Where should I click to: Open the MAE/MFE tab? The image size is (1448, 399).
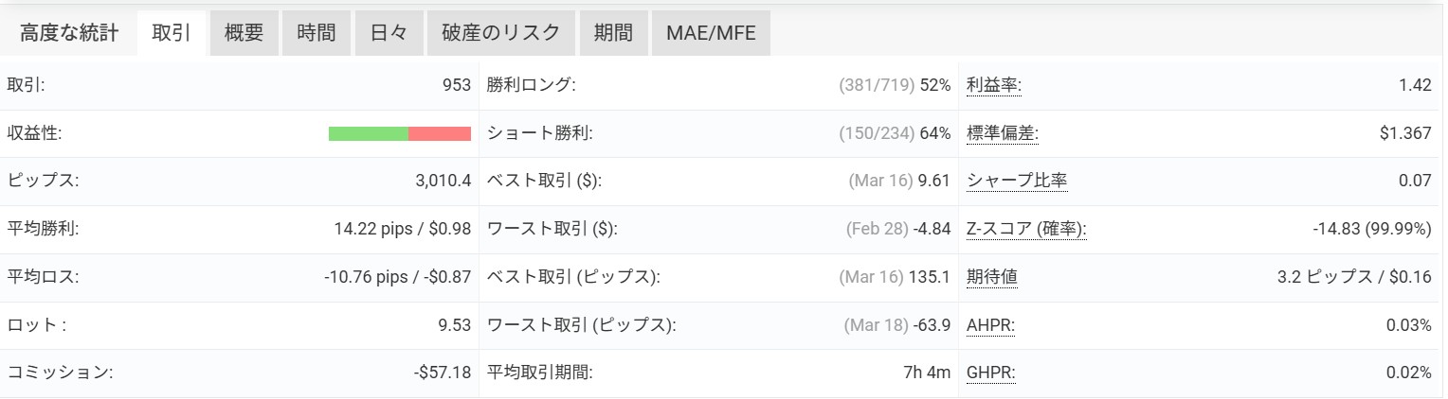coord(710,34)
